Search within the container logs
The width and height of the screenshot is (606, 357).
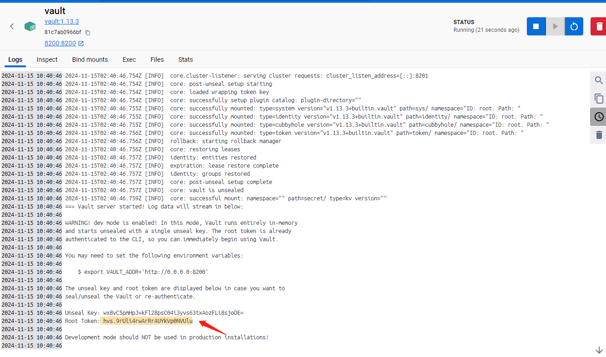pyautogui.click(x=599, y=80)
